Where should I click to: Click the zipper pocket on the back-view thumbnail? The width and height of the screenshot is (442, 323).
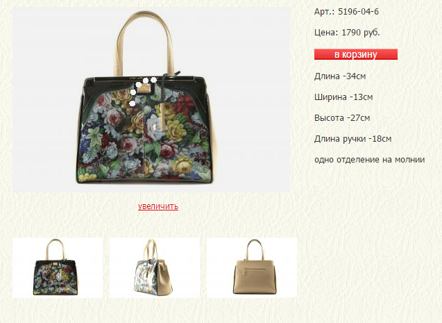[253, 270]
